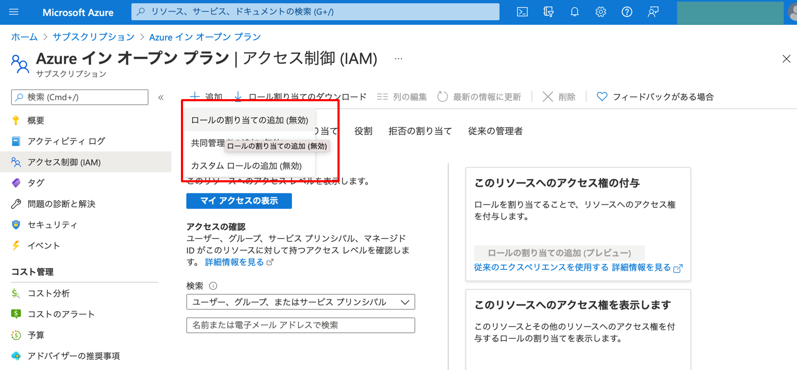Viewport: 797px width, 370px height.
Task: Click the log icon beside アクティビティ ログ
Action: click(16, 142)
